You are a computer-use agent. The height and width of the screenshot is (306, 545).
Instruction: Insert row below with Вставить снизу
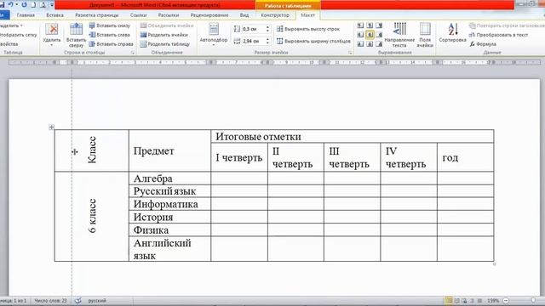coord(110,25)
